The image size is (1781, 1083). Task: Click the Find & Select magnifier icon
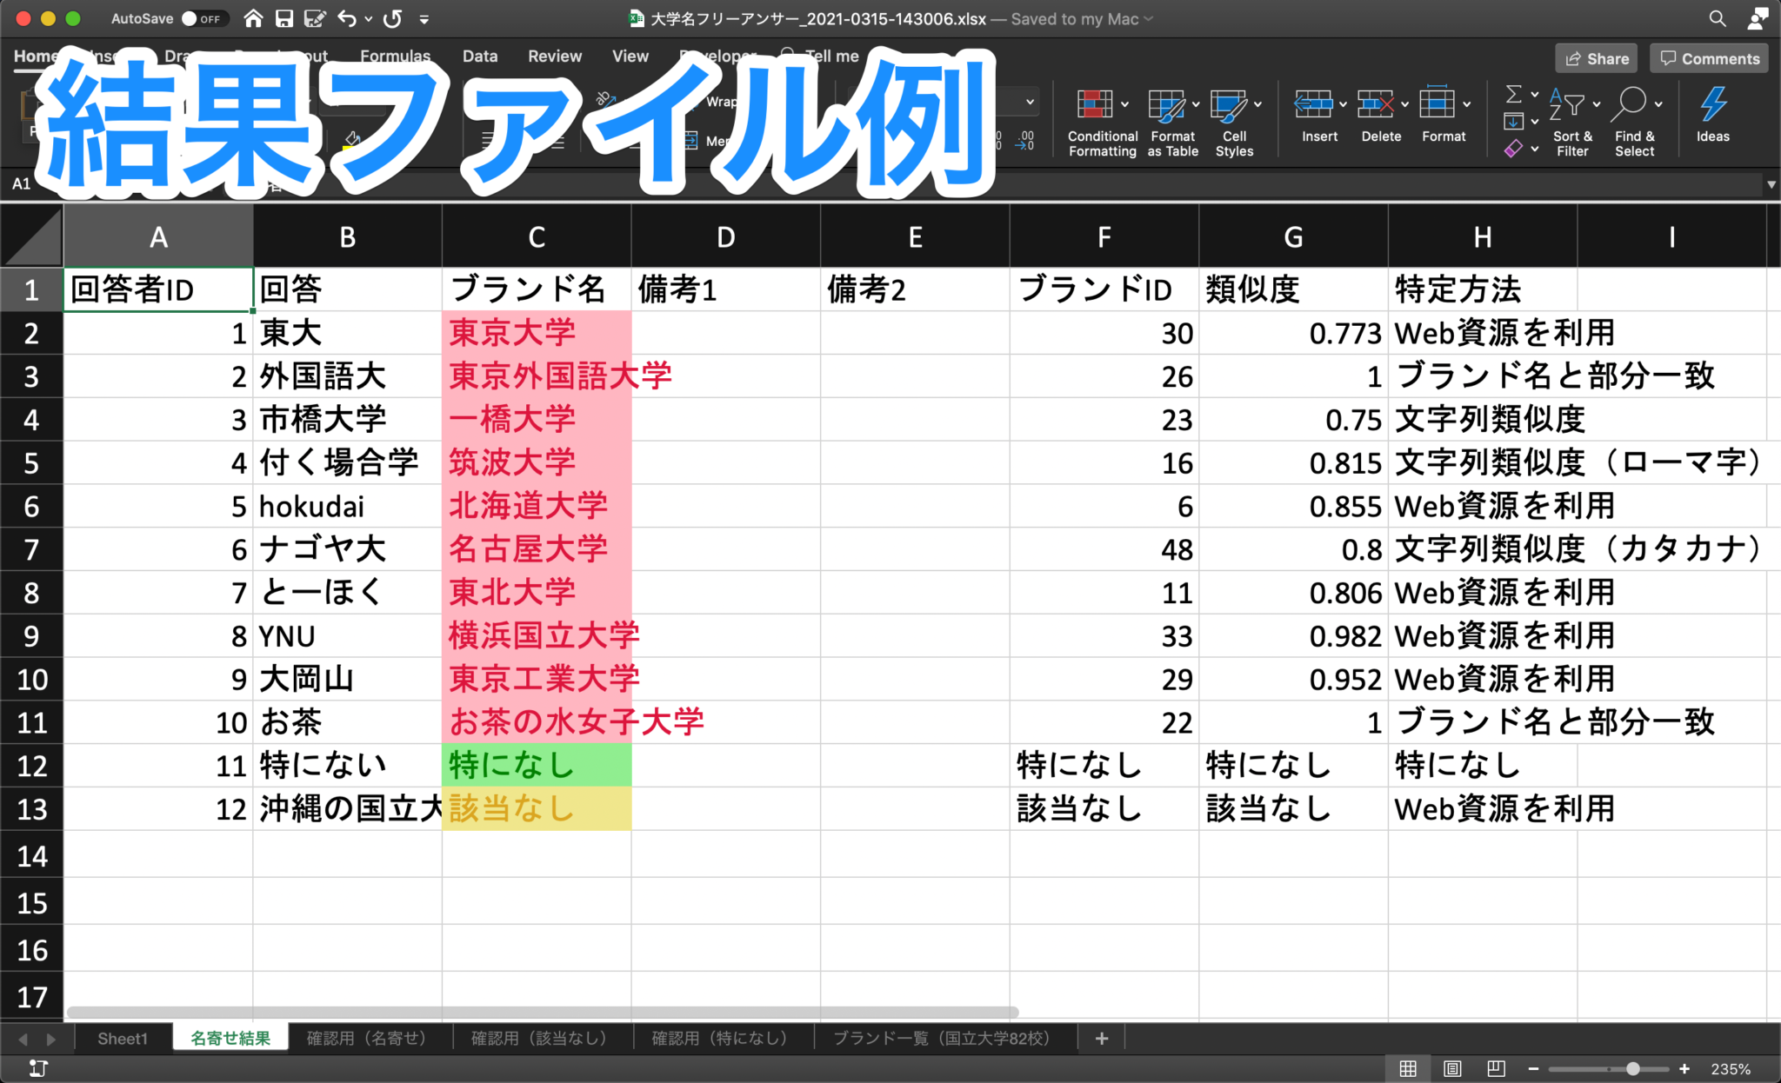pyautogui.click(x=1630, y=104)
